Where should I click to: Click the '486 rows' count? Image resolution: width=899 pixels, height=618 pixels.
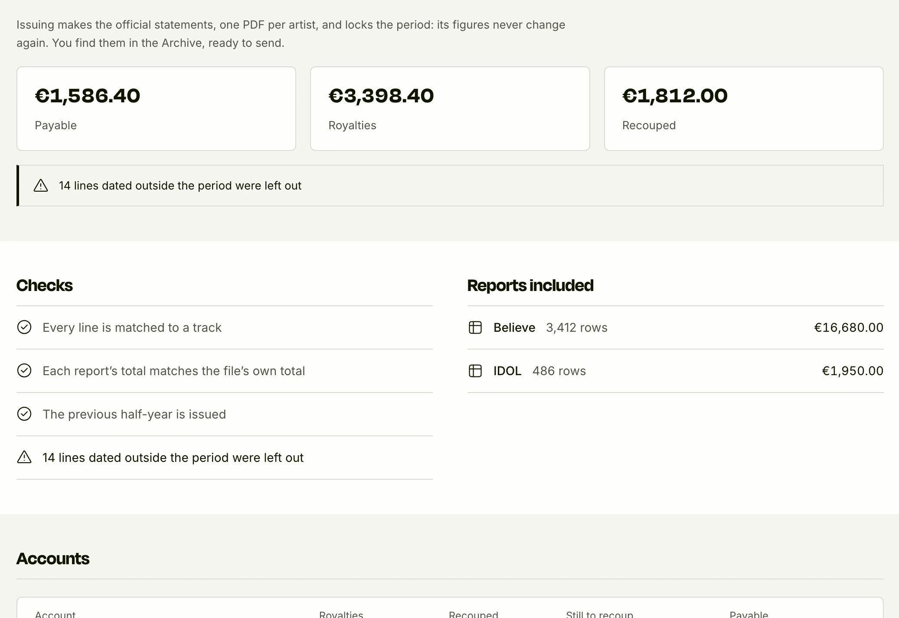pos(559,371)
